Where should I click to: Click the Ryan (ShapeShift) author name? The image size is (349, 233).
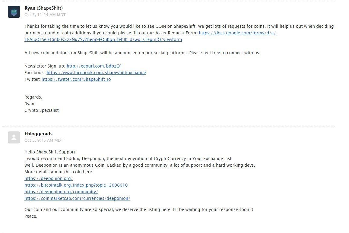[43, 8]
